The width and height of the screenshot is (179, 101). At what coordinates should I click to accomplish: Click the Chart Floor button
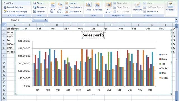point(122,7)
